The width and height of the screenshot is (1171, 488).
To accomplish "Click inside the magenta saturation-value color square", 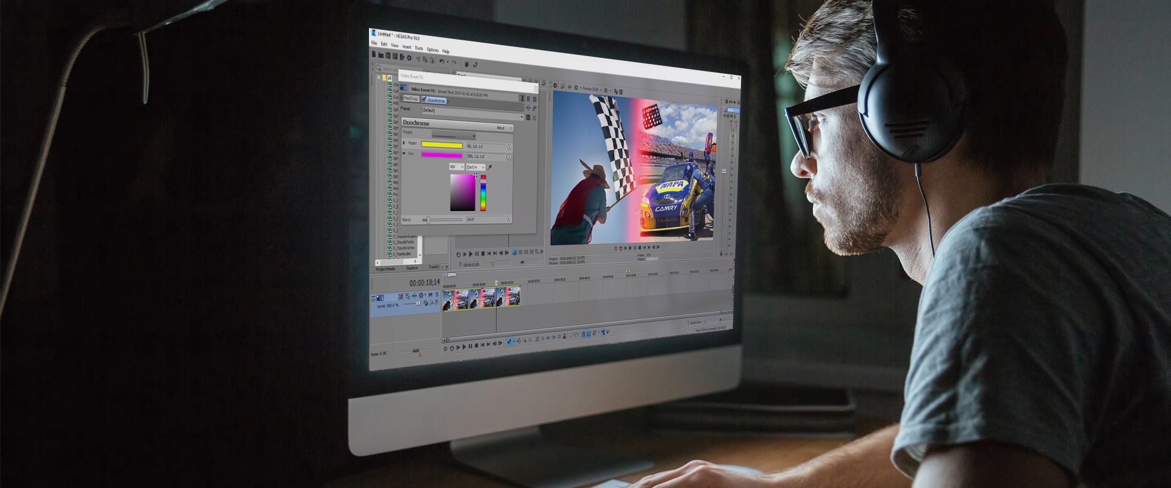I will tap(463, 193).
